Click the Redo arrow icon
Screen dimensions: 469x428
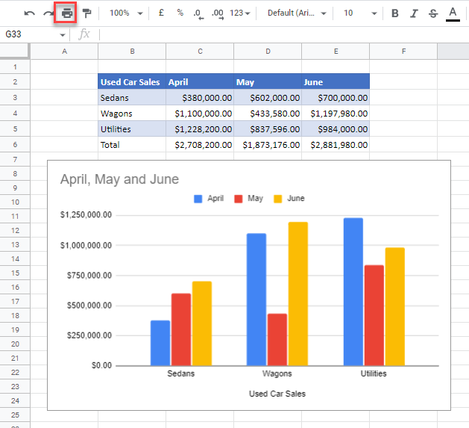click(48, 13)
